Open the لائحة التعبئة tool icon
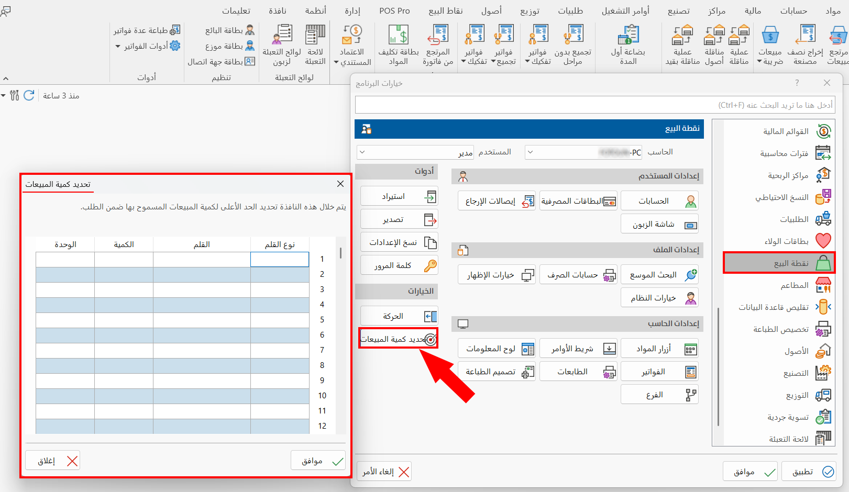849x492 pixels. click(x=315, y=44)
